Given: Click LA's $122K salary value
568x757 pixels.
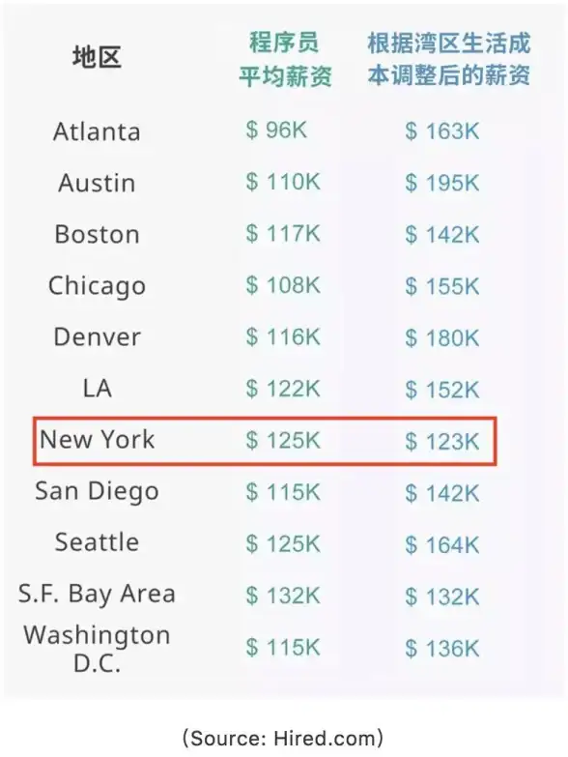Looking at the screenshot, I should click(x=283, y=389).
